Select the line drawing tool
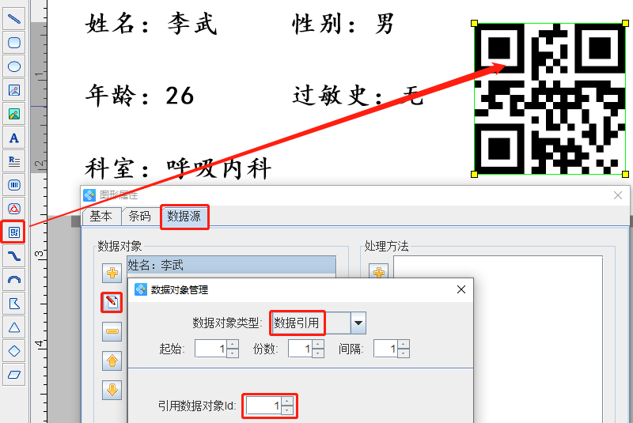Viewport: 633px width, 423px height. (14, 19)
